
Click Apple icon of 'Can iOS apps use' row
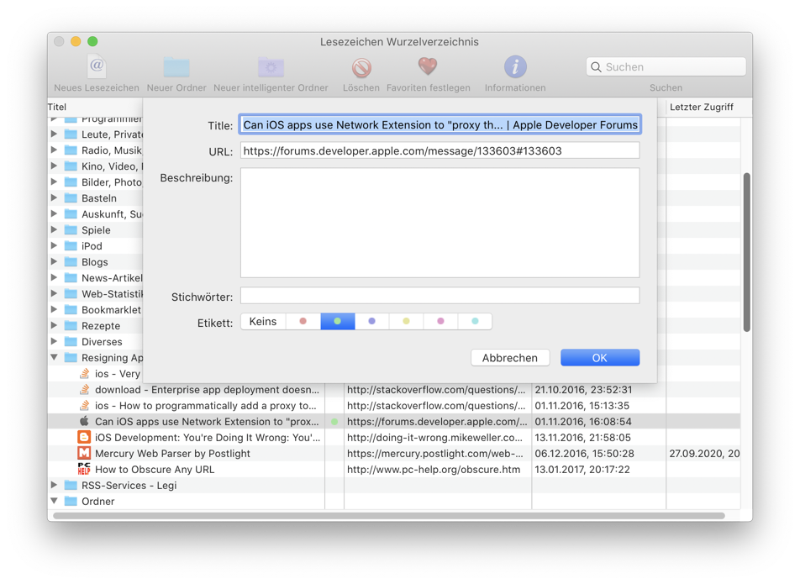click(x=84, y=421)
